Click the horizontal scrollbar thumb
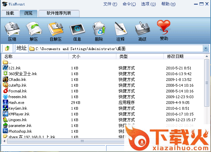This screenshot has height=152, width=211. [82, 141]
